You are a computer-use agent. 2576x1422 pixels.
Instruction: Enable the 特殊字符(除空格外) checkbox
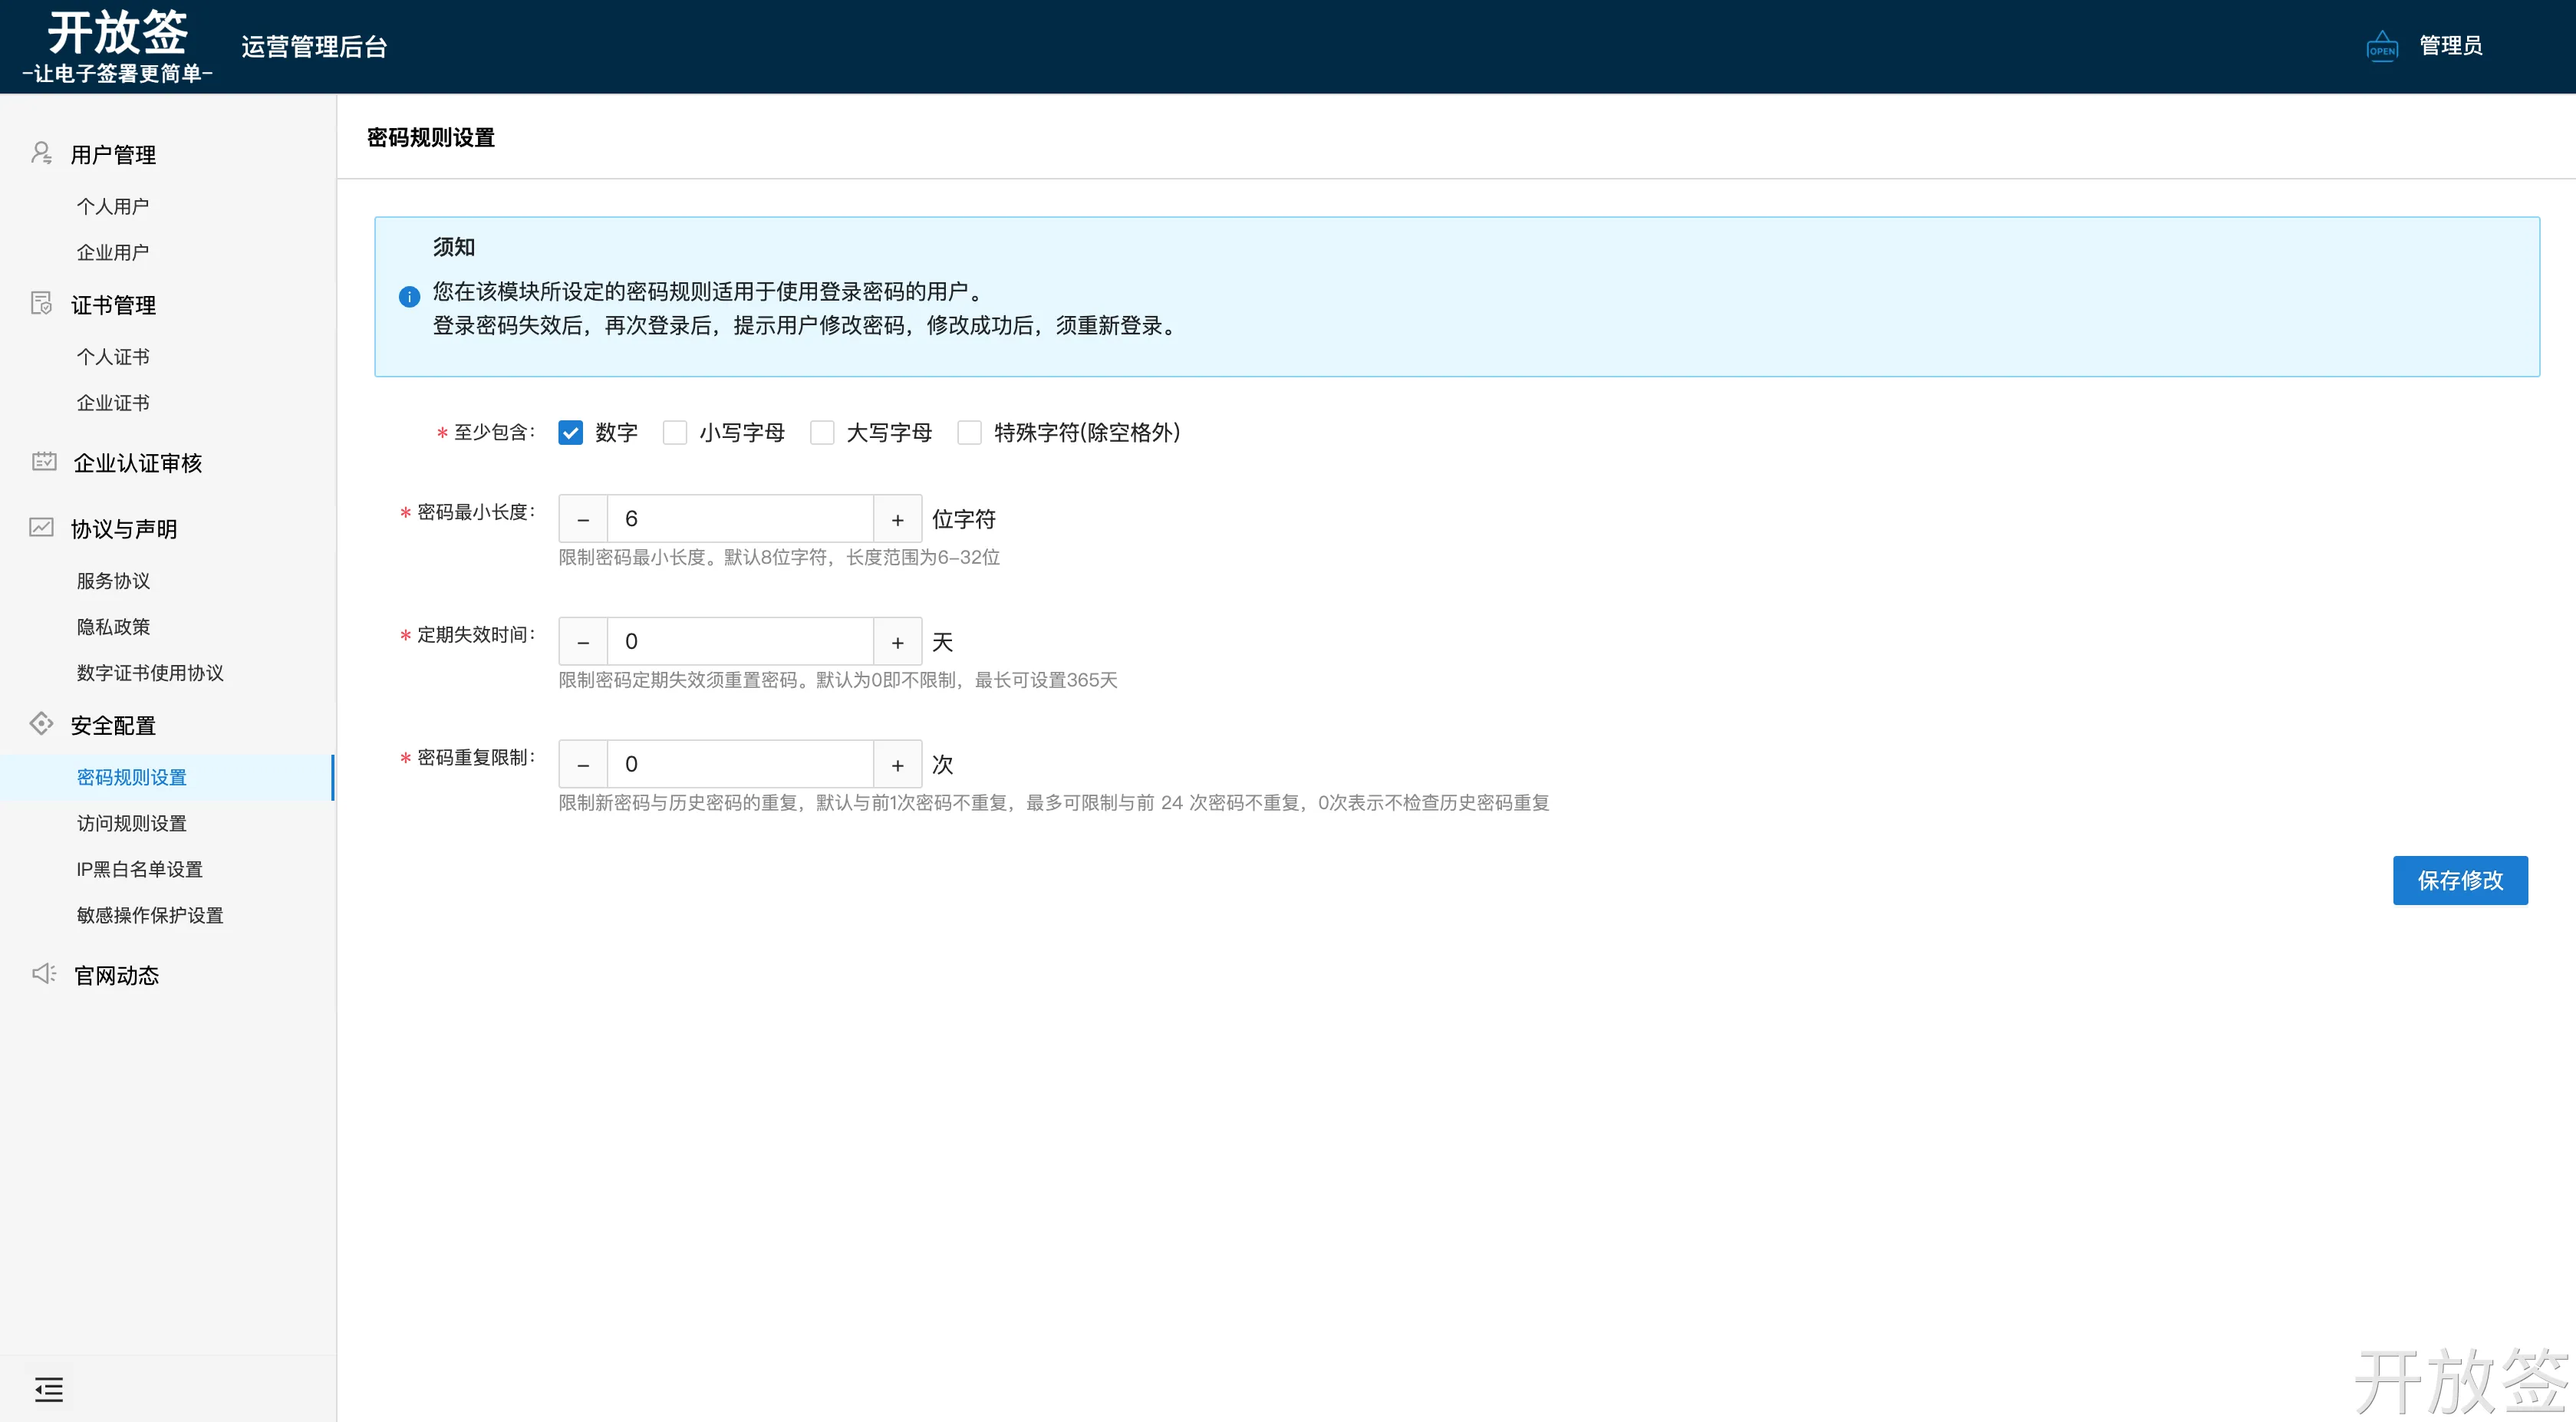pyautogui.click(x=969, y=432)
